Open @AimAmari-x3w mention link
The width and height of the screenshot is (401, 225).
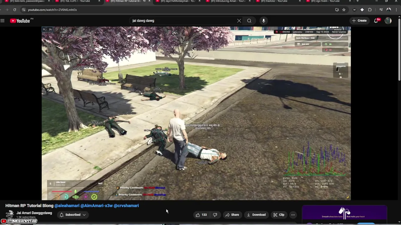(96, 206)
